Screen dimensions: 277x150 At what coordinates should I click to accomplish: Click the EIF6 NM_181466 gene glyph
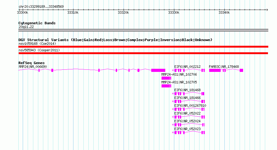pos(189,101)
